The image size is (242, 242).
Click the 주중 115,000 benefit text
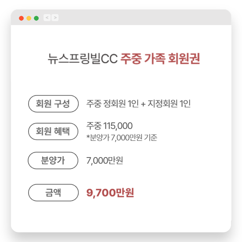coord(109,126)
